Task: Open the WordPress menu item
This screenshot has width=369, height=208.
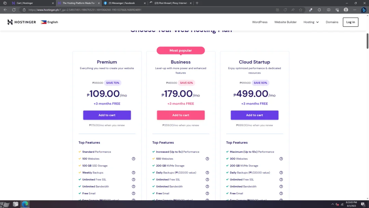Action: coord(260,22)
